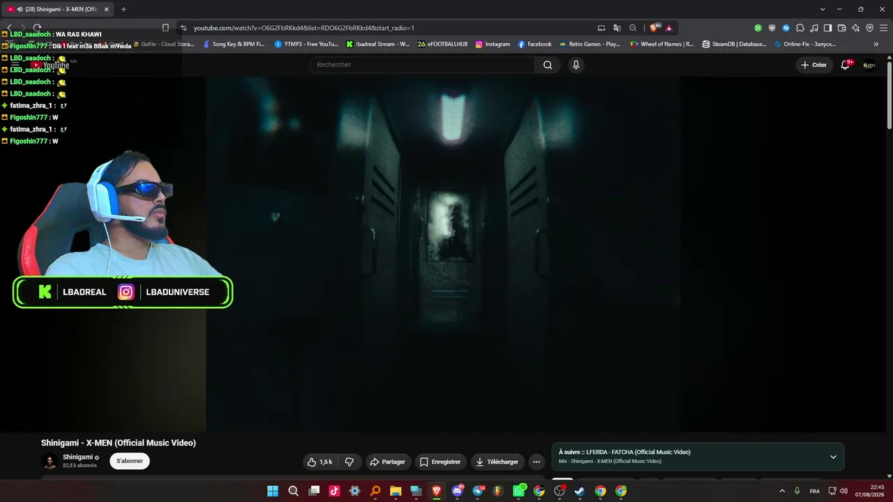Reload the page
Screen dimensions: 893x502
37,28
